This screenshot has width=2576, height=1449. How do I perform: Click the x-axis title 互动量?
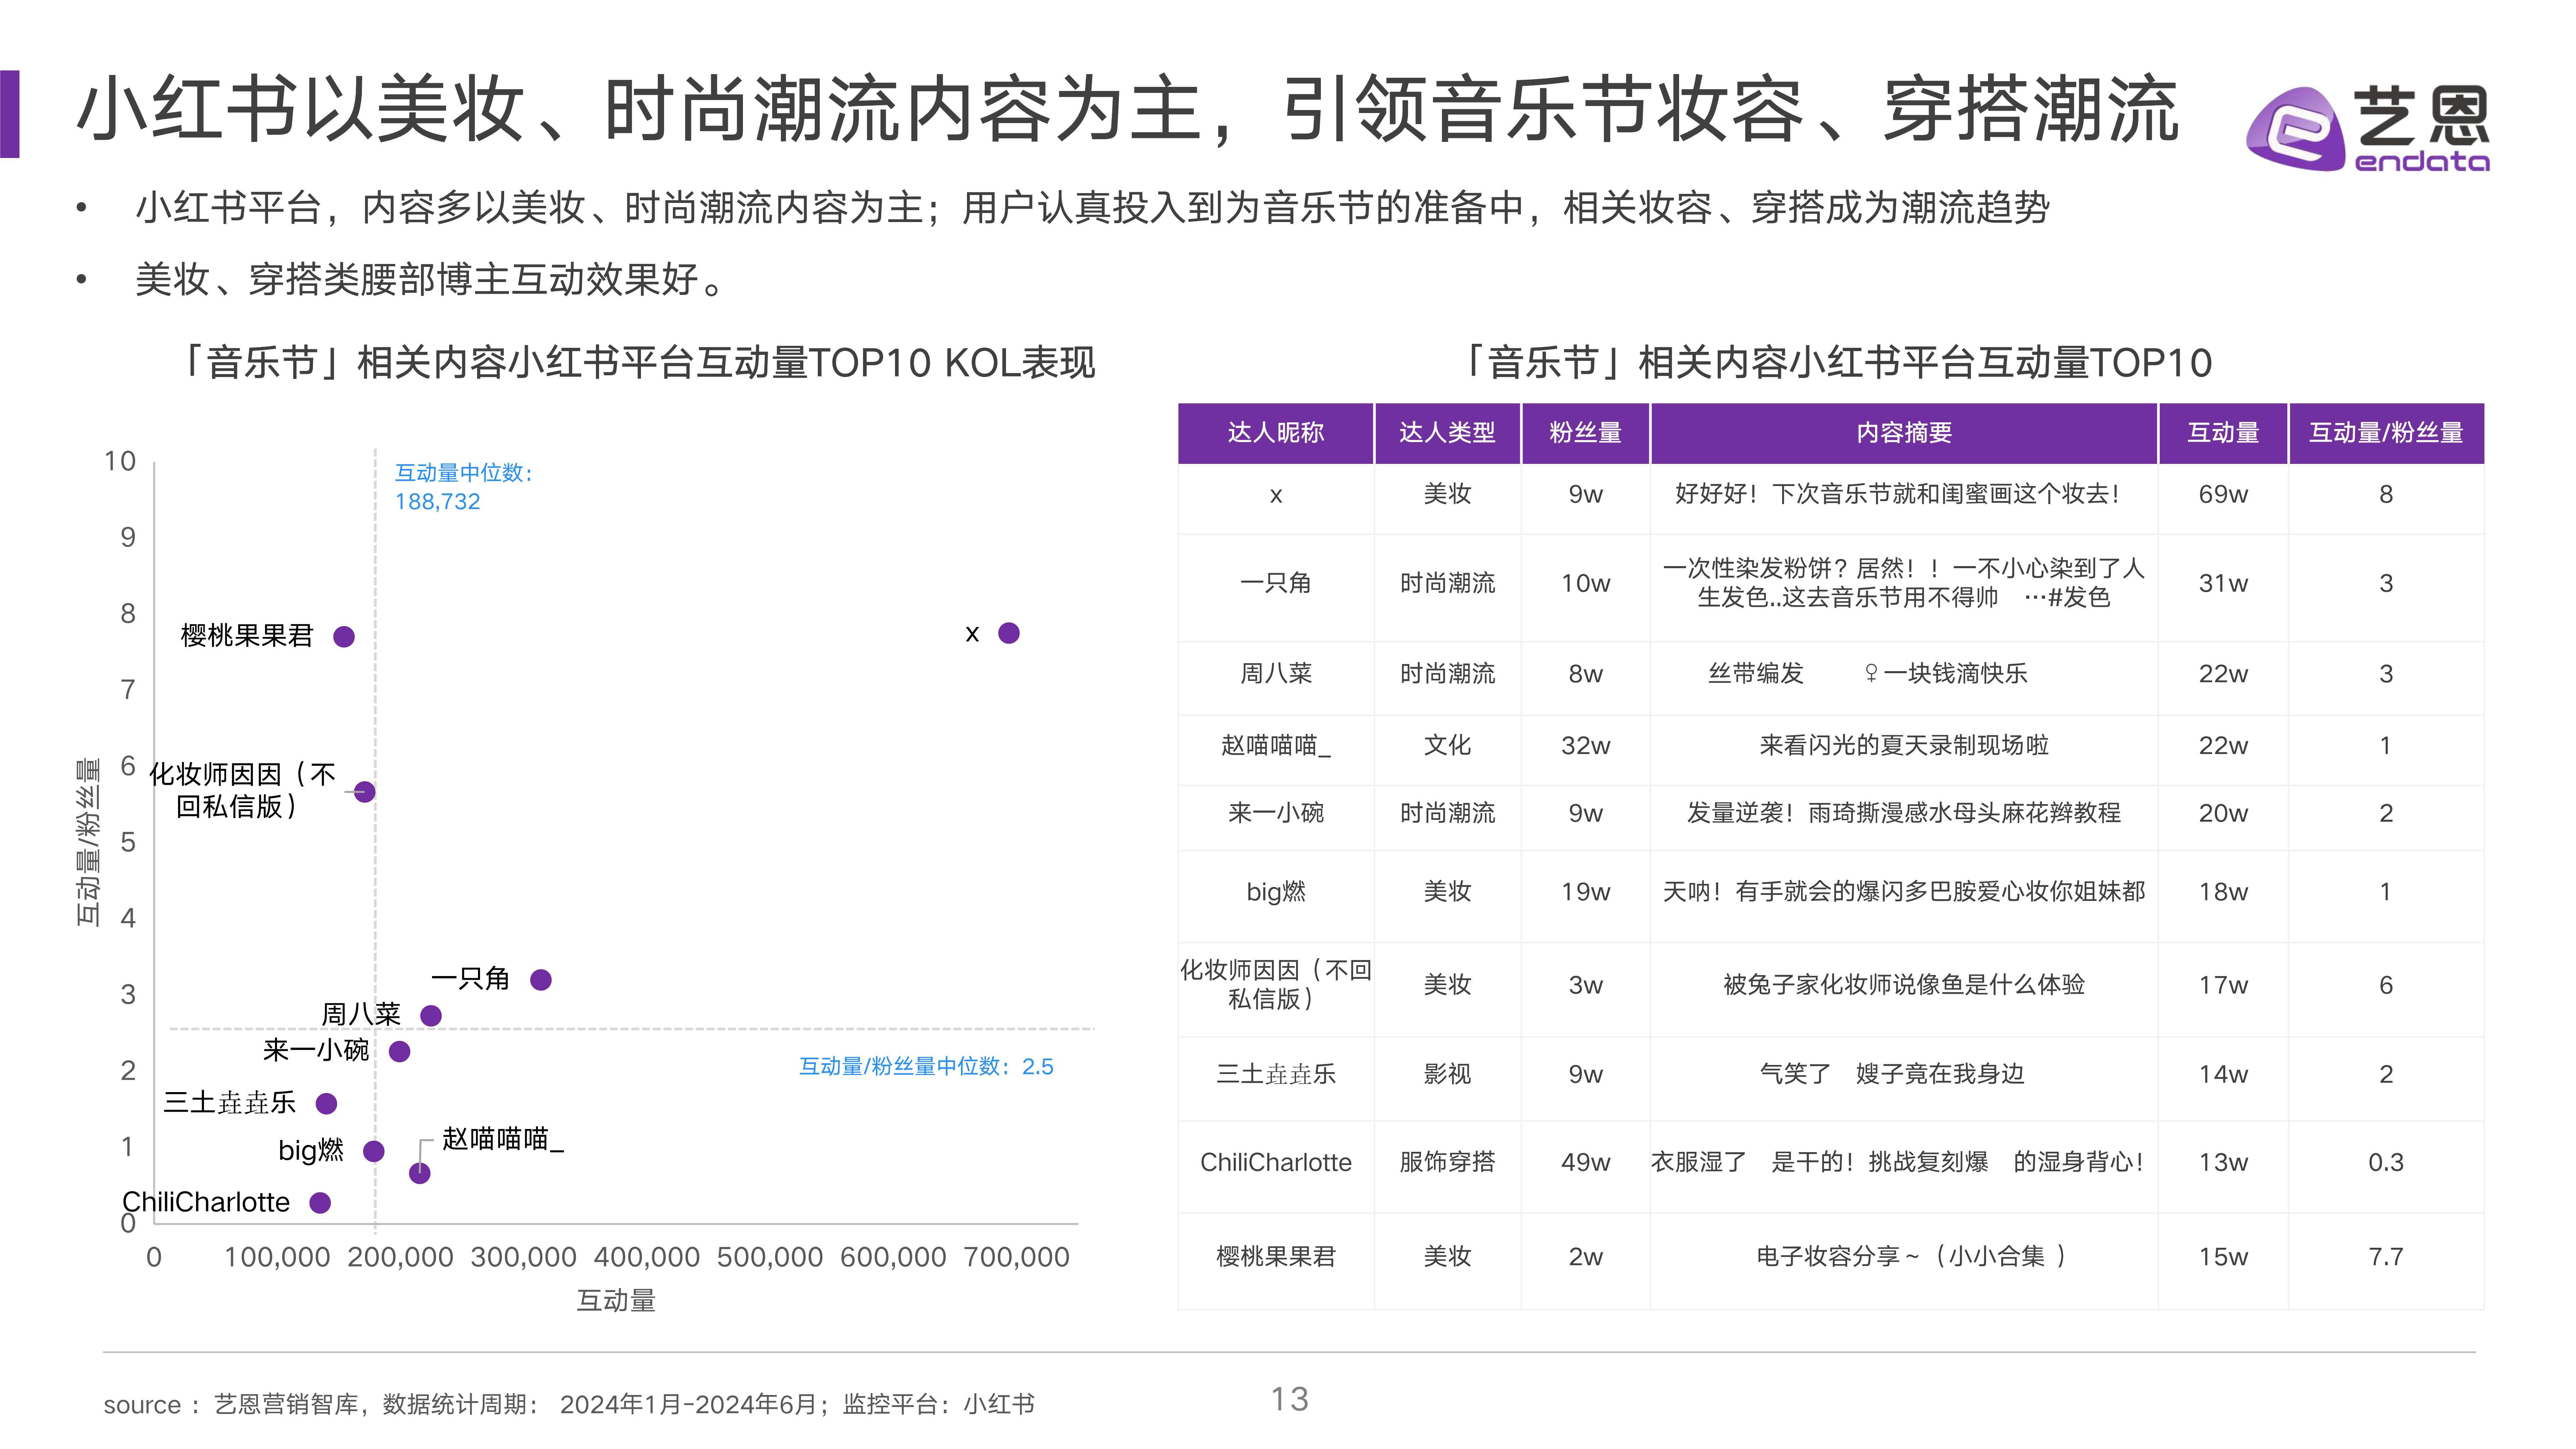(616, 1301)
